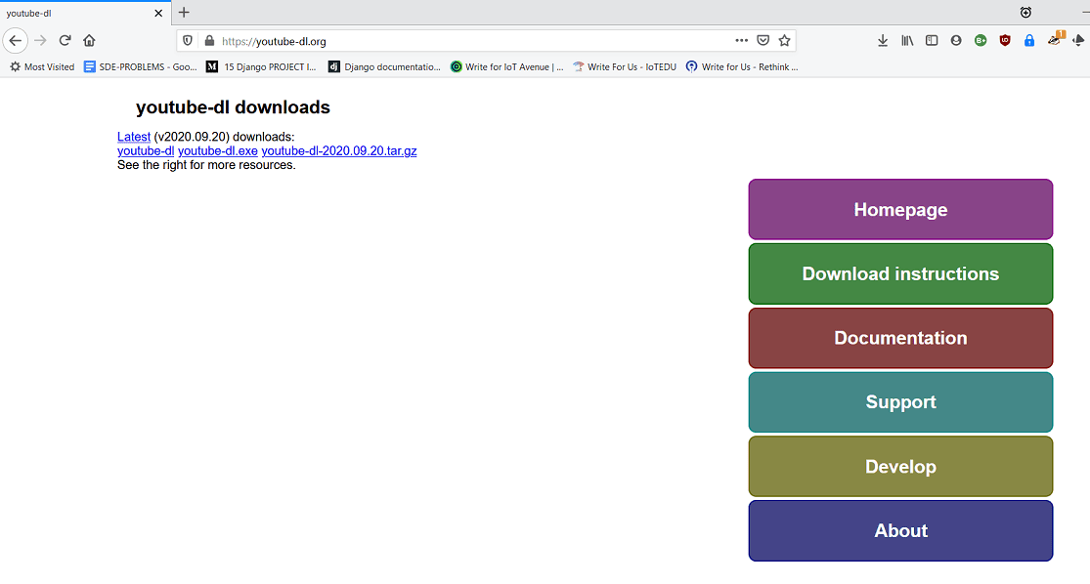This screenshot has width=1090, height=584.
Task: Click the green B+ extension icon
Action: 981,40
